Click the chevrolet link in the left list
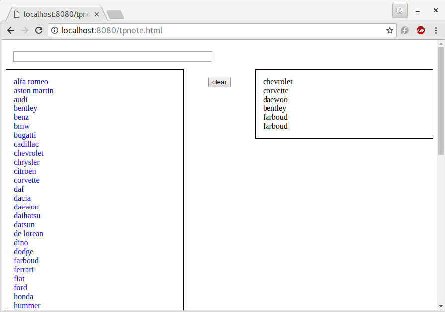Image resolution: width=445 pixels, height=312 pixels. coord(29,153)
